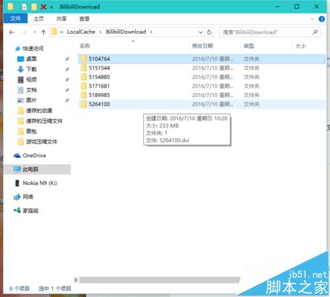Open the 图包 folder in sidebar

[31, 131]
